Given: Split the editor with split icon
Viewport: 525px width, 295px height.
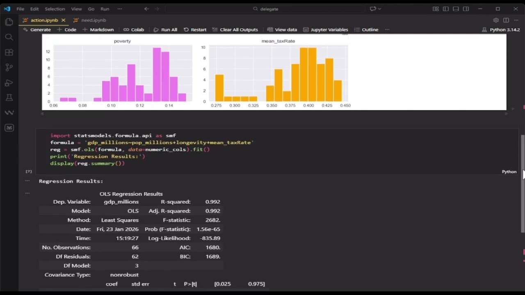Looking at the screenshot, I should click(506, 20).
